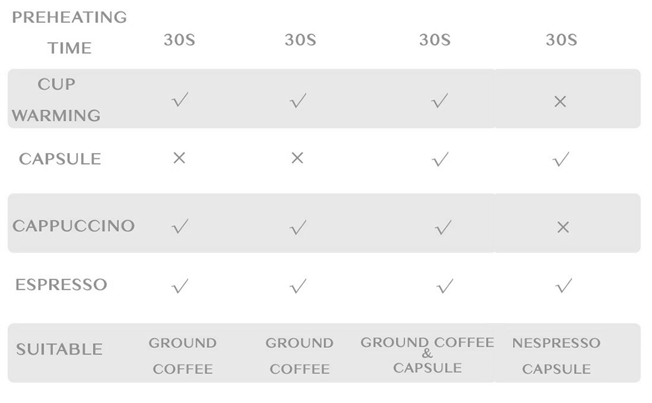The image size is (652, 403).
Task: Click the X mark in the Cup Warming row
Action: click(560, 101)
